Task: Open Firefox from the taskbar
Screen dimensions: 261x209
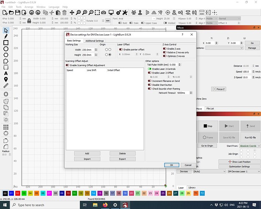Action: pyautogui.click(x=105, y=205)
